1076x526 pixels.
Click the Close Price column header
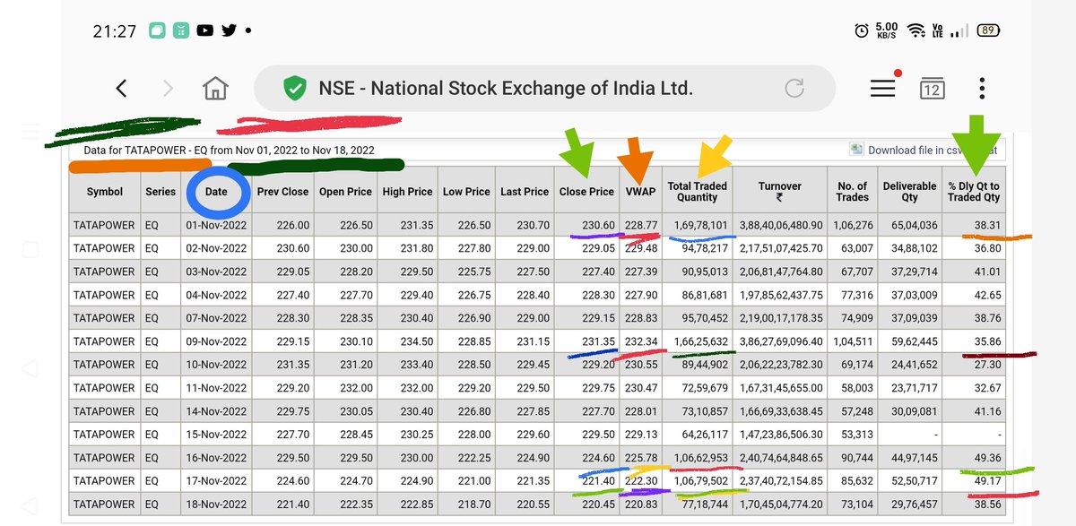pos(586,192)
